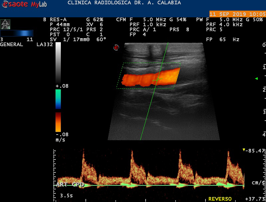Select the GENERAL preset label
The height and width of the screenshot is (202, 266).
coord(12,44)
